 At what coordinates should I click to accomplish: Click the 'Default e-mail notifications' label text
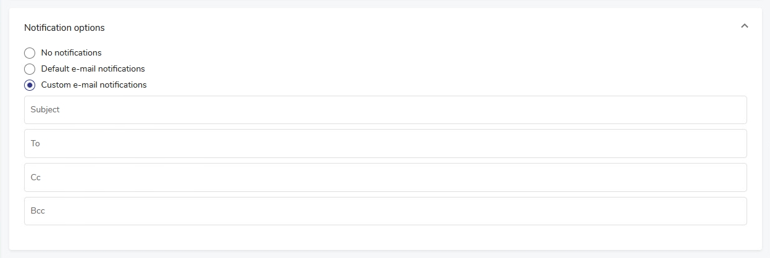point(93,69)
